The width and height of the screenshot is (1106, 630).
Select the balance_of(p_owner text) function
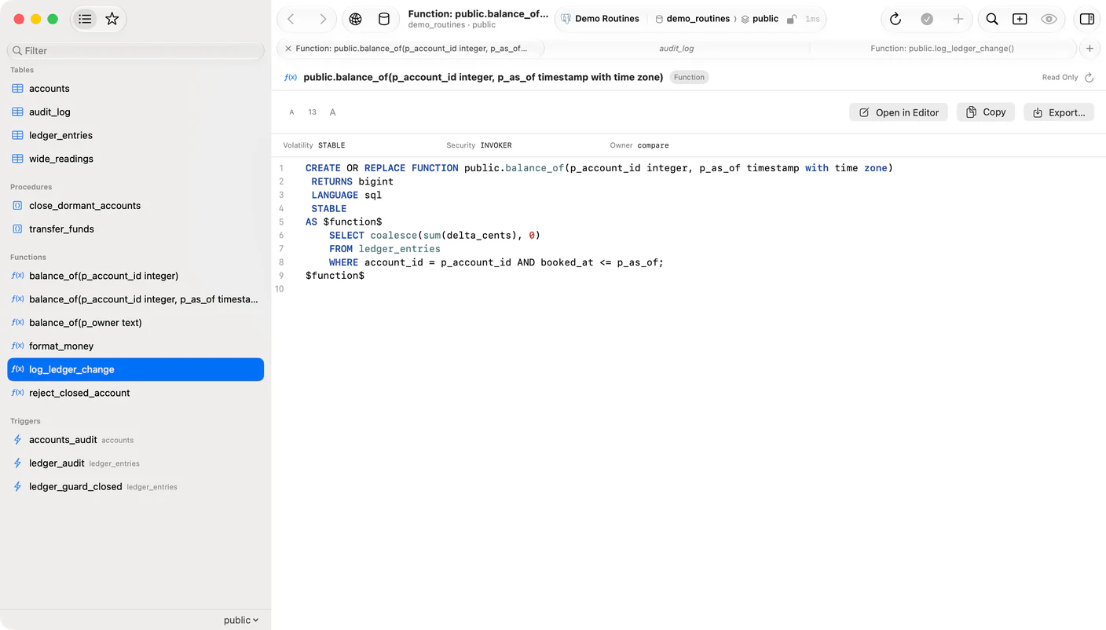[136, 323]
